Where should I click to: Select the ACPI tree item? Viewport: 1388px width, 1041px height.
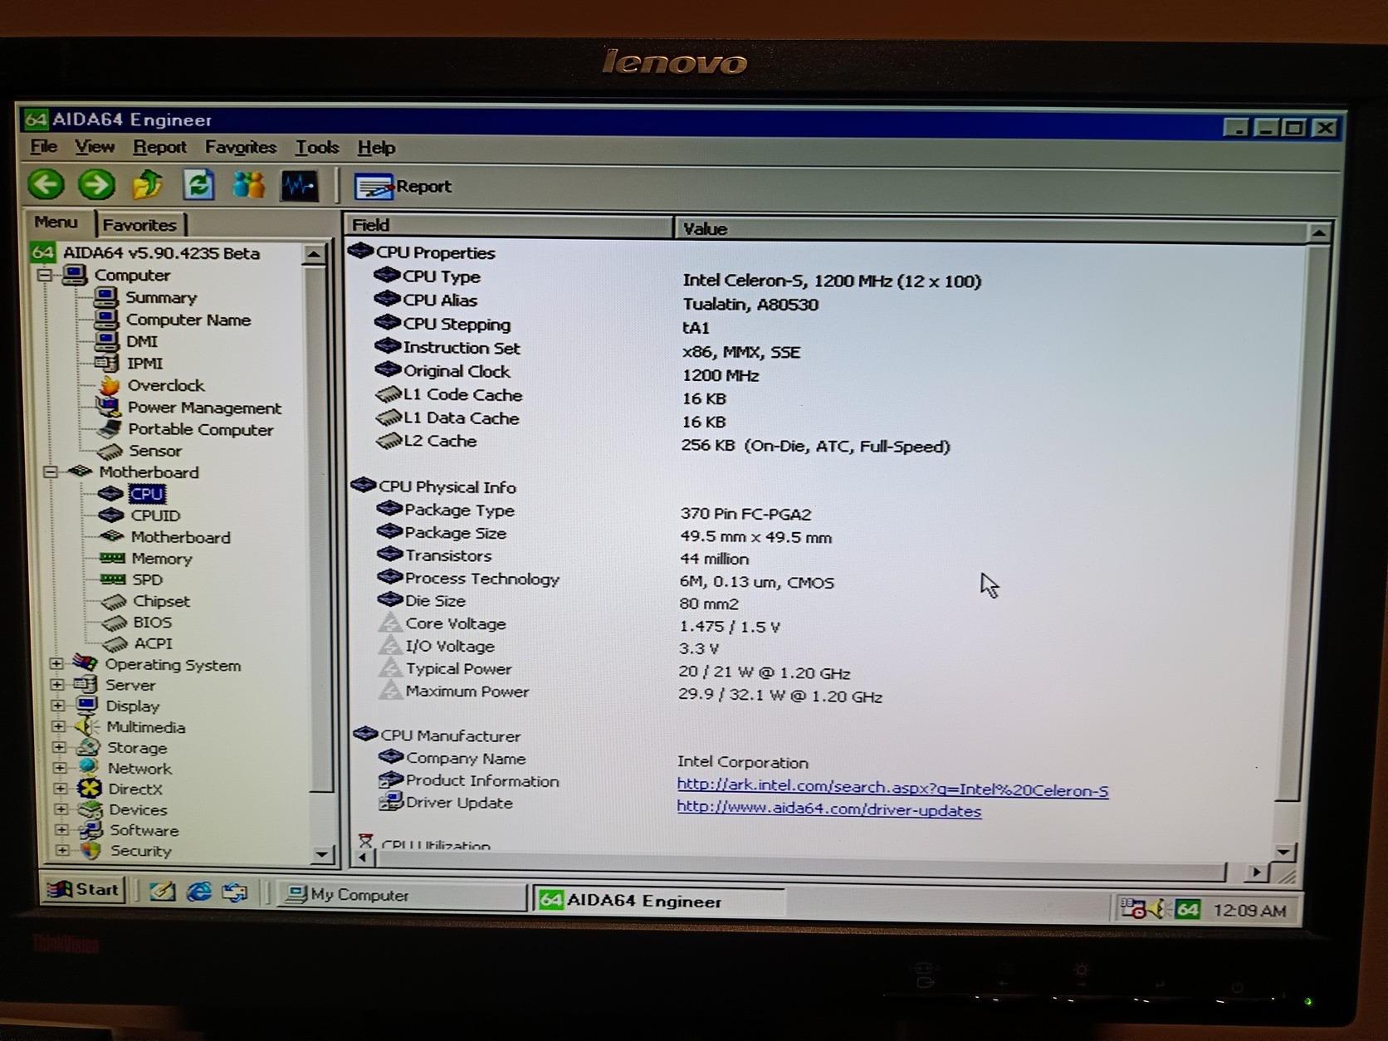[154, 643]
